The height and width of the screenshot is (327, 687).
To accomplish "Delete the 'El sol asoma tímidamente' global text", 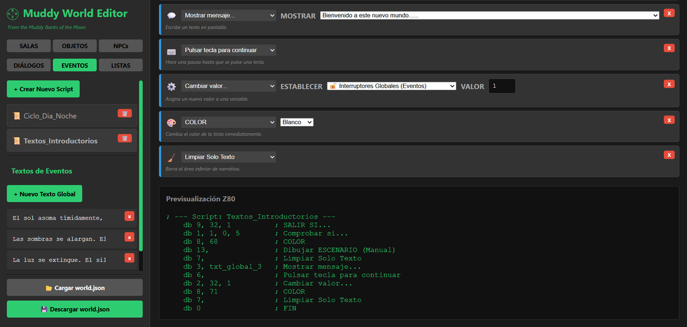I will point(129,216).
